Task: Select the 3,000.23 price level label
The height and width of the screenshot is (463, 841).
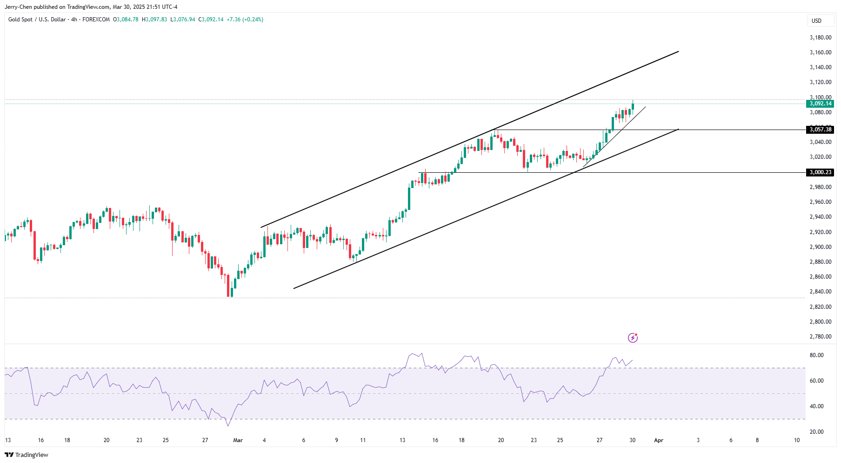Action: [820, 172]
